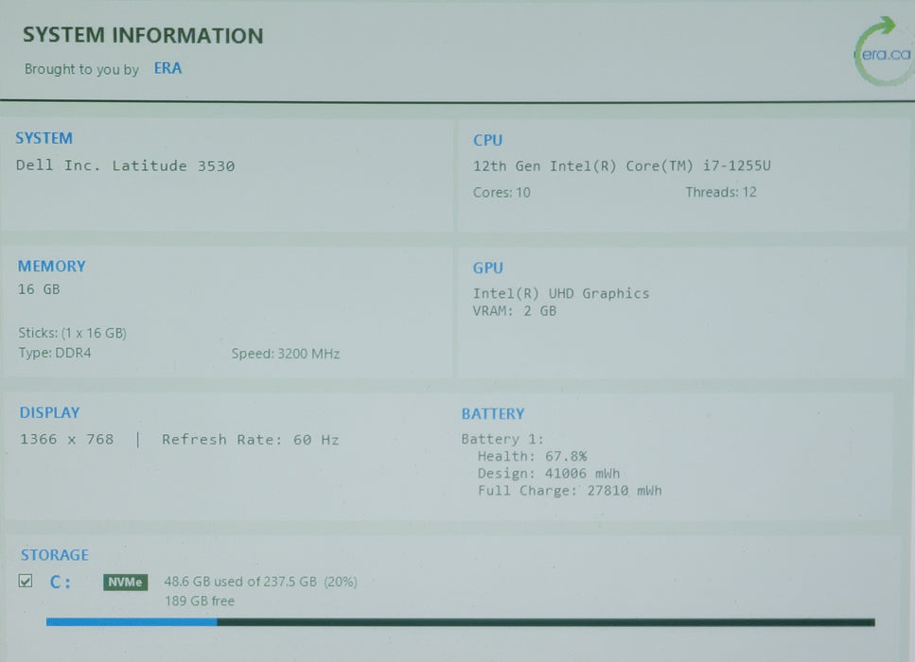Click the storage usage progress bar
This screenshot has height=662, width=915.
[460, 622]
